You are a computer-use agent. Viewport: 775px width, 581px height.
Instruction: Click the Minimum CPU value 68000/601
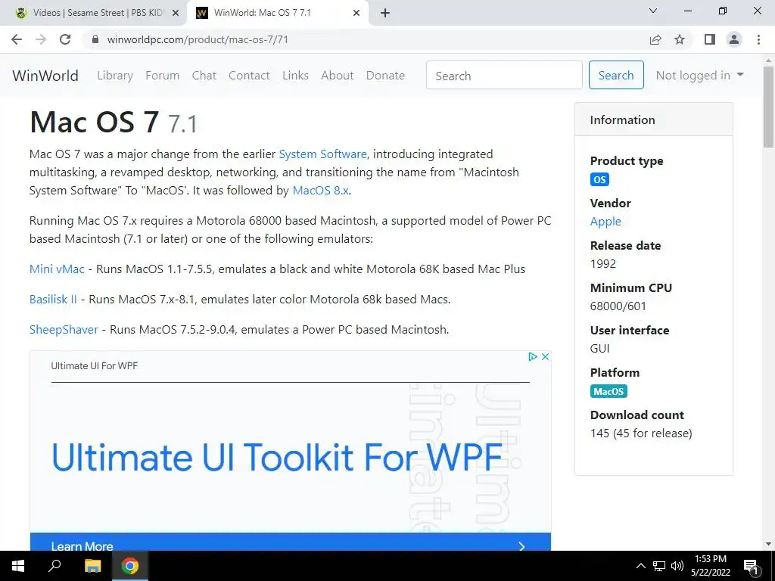pyautogui.click(x=618, y=306)
